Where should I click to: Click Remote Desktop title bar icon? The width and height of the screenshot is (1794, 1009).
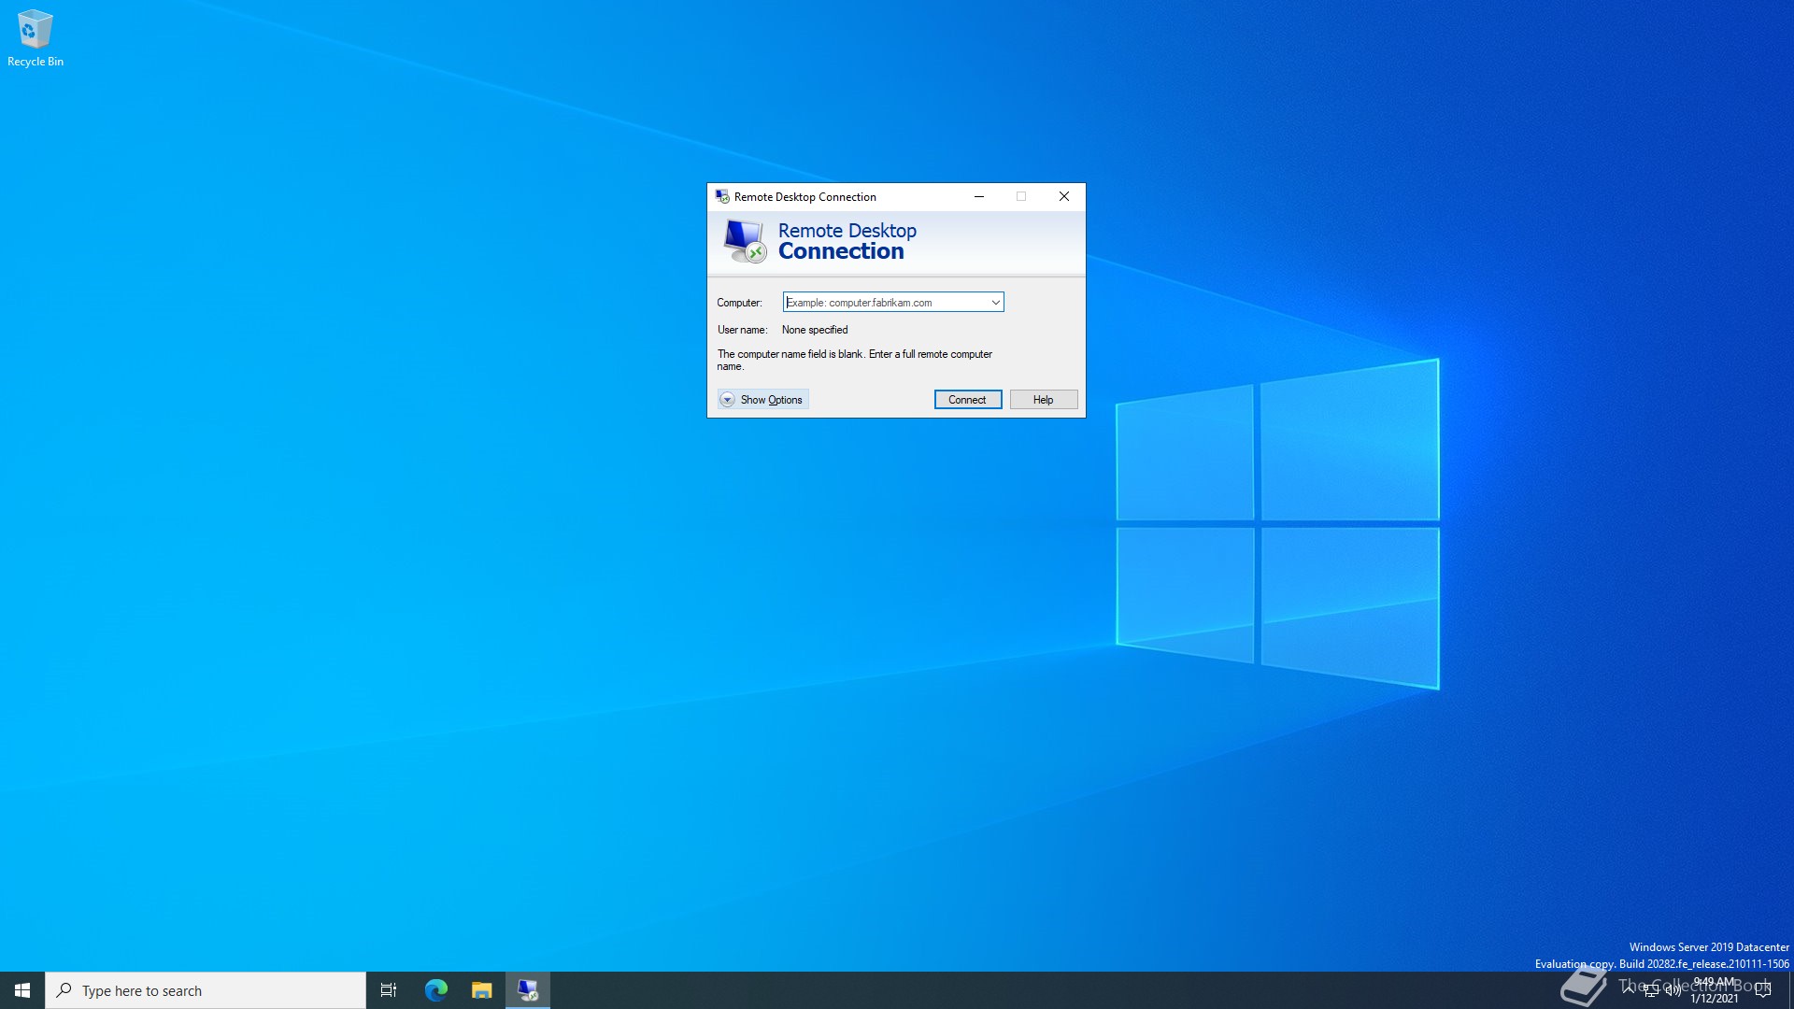721,196
